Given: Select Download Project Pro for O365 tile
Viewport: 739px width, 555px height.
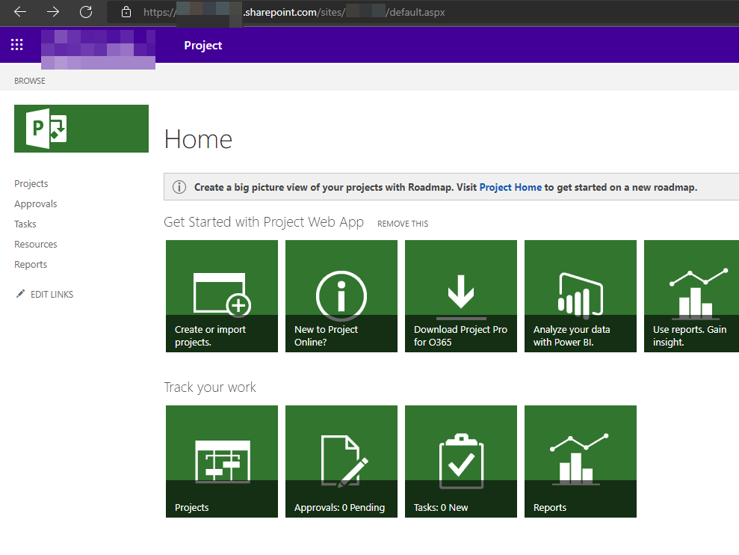Looking at the screenshot, I should 461,296.
